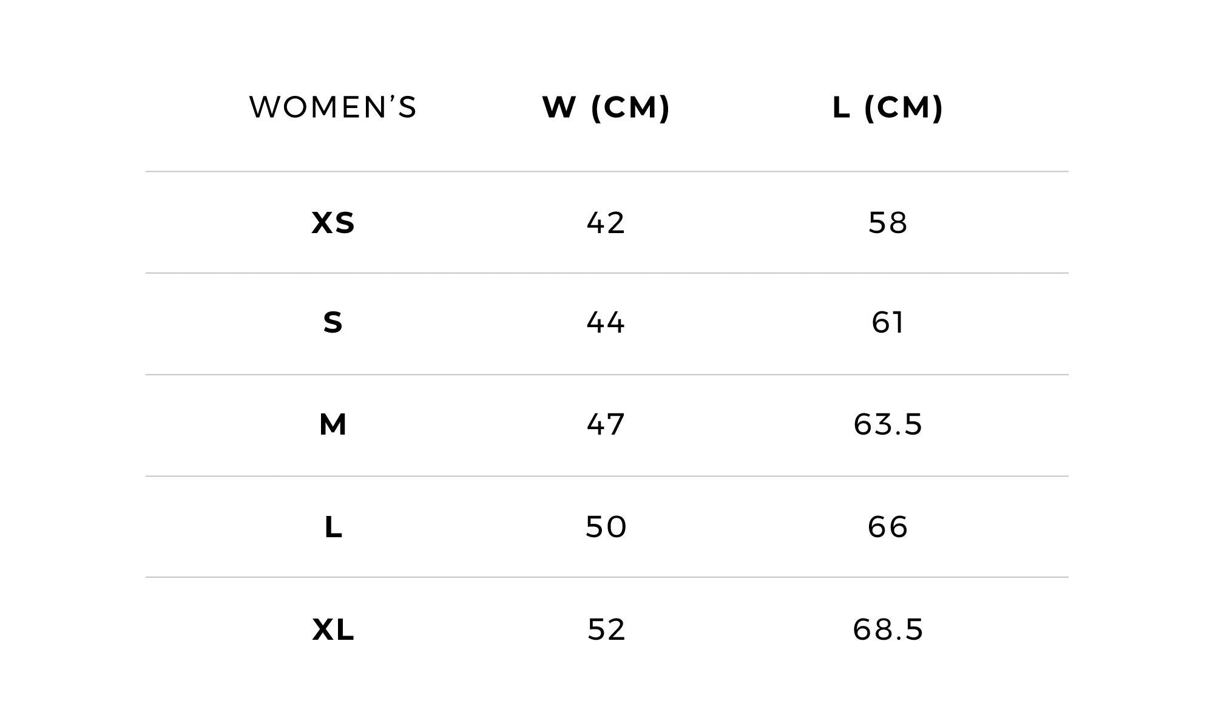Click the divider line above the XL row
Screen dimensions: 1213x709
tap(607, 577)
